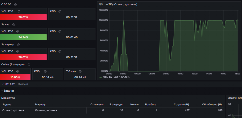Click info icon next to 'За период' row

click(x=18, y=45)
